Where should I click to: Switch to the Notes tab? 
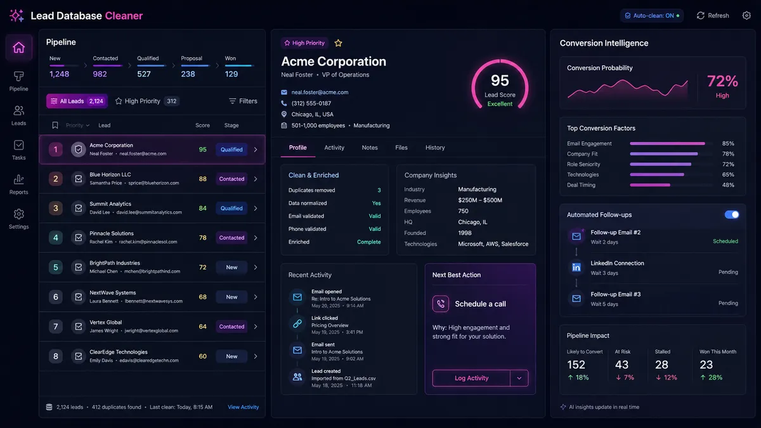click(x=370, y=147)
